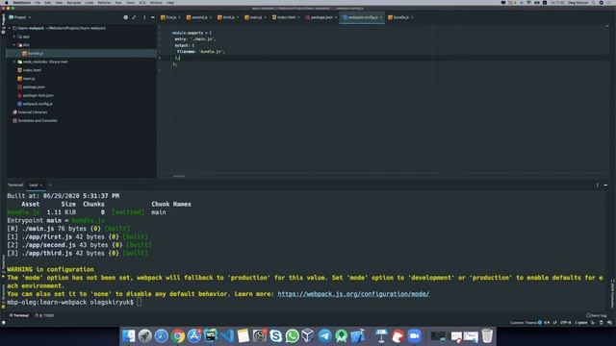Open the Edit menu
The width and height of the screenshot is (616, 346).
[47, 3]
